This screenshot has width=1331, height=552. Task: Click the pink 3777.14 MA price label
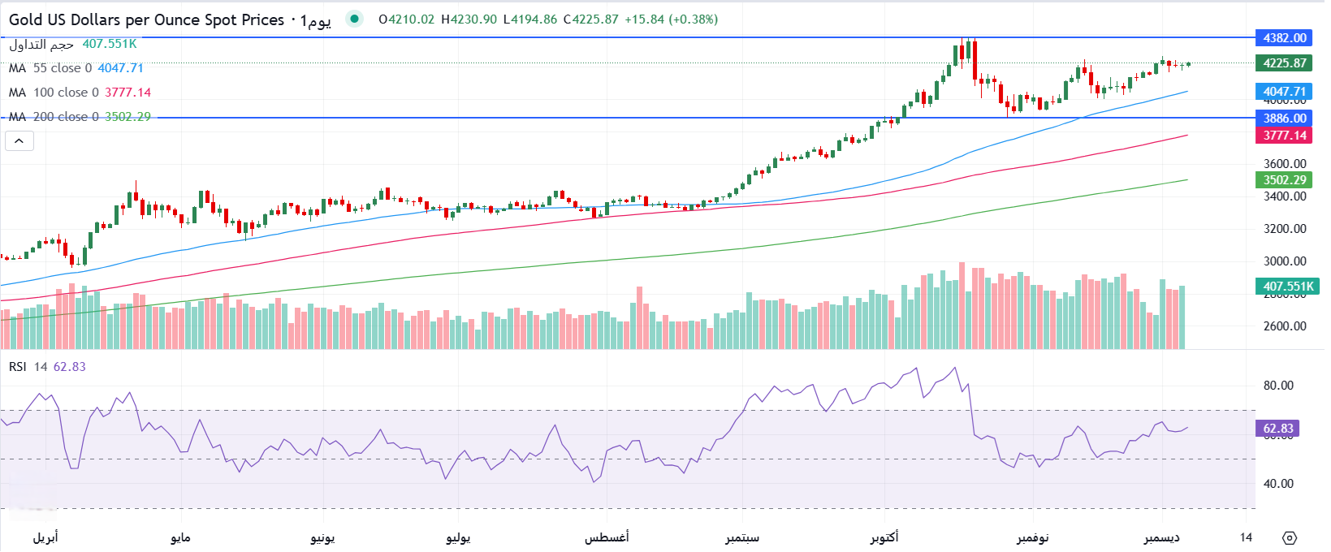pyautogui.click(x=1284, y=136)
